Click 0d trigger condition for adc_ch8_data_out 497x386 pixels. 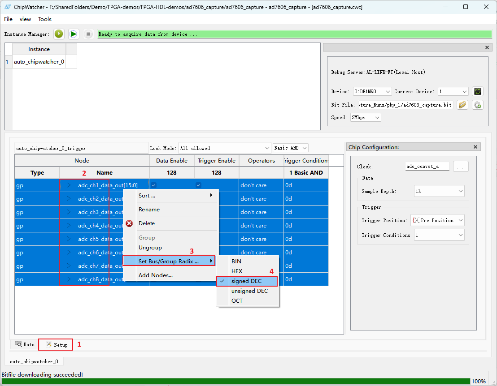[306, 279]
